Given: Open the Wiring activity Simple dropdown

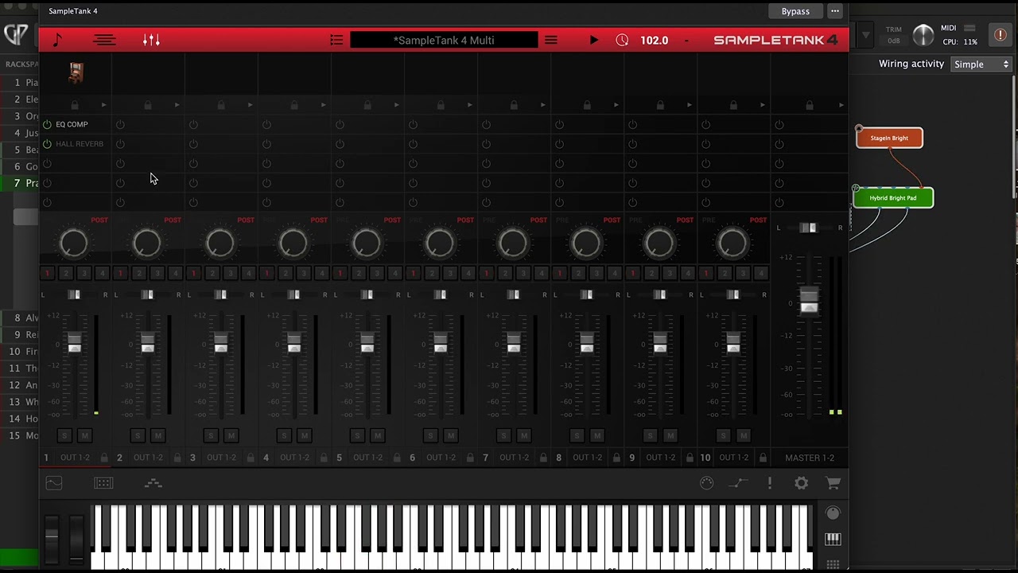Looking at the screenshot, I should (981, 64).
